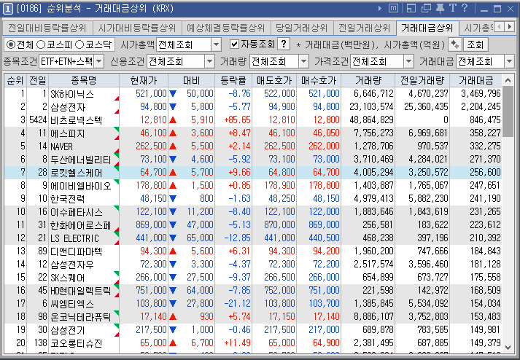Select the 비츠로넥스텍 stock name

76,120
